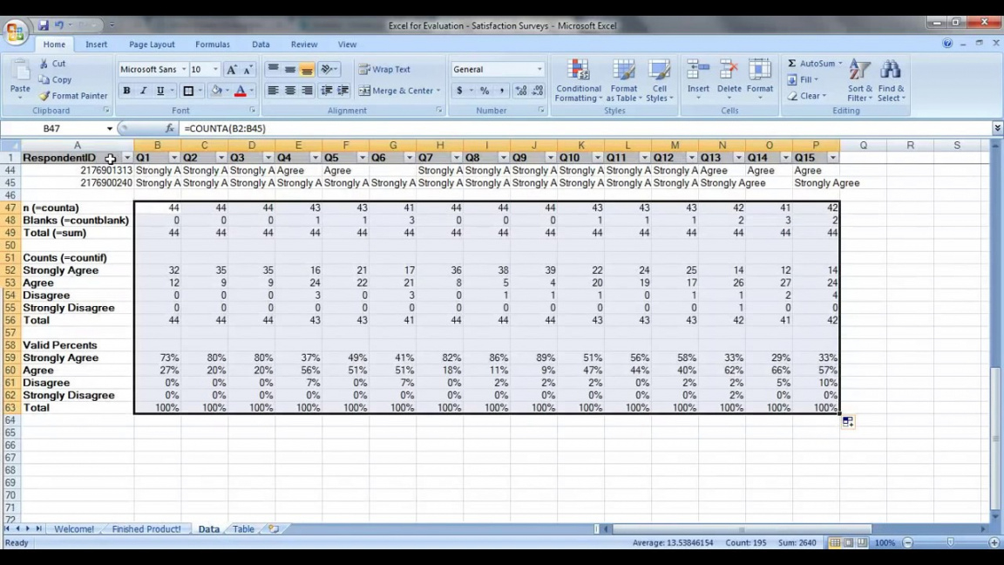This screenshot has width=1004, height=565.
Task: Expand the font name combo box
Action: pyautogui.click(x=184, y=70)
